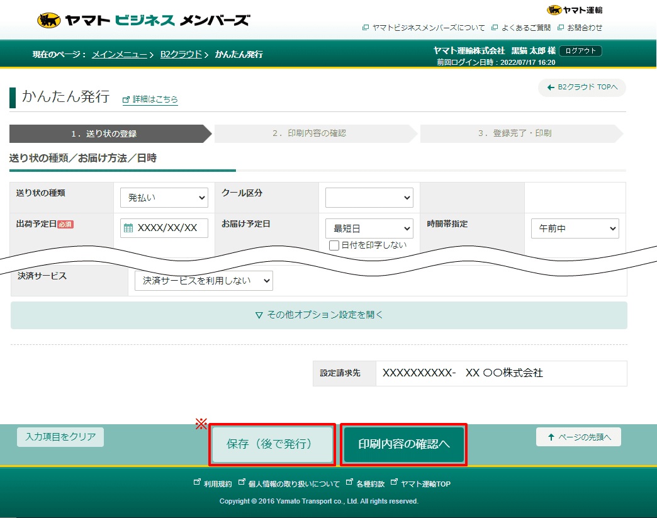Click 保存（後で発行） button
The height and width of the screenshot is (518, 657).
pyautogui.click(x=272, y=444)
